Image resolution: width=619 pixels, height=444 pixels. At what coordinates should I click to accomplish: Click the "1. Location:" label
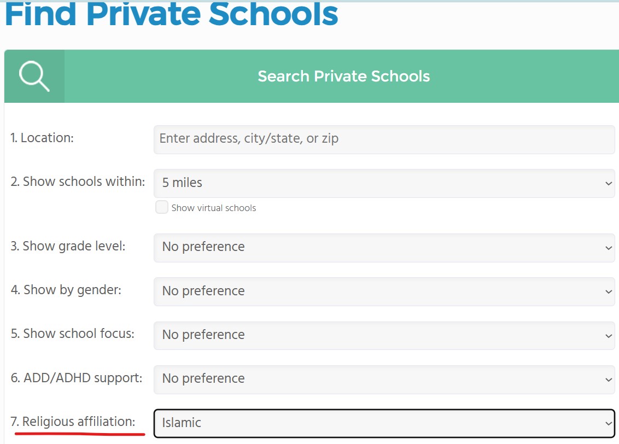pos(42,138)
